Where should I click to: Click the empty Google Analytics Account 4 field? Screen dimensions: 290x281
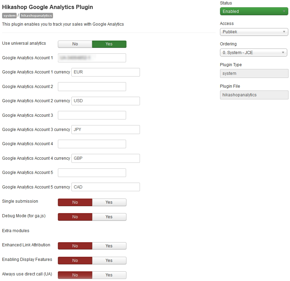92,144
